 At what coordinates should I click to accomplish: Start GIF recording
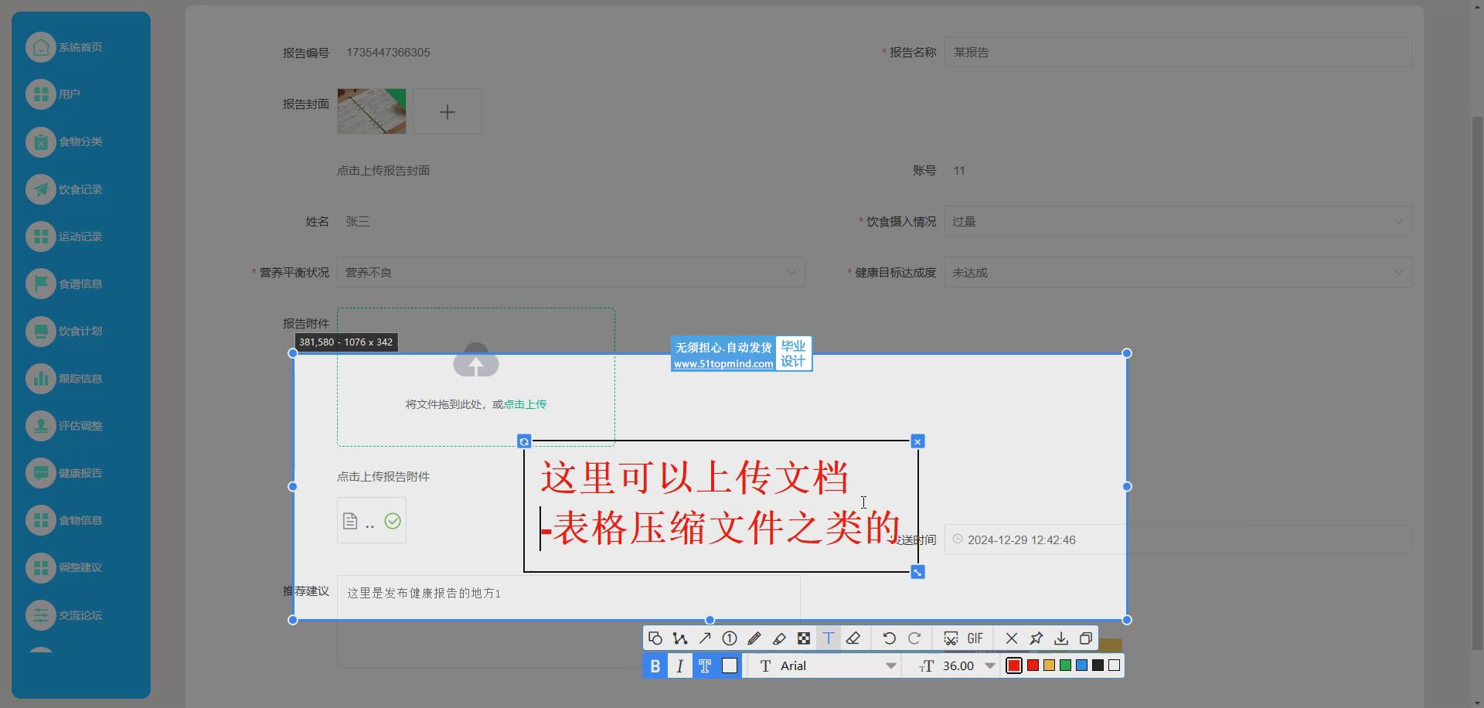coord(975,638)
